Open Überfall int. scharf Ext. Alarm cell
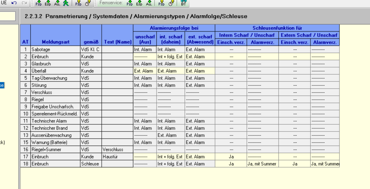 point(170,71)
